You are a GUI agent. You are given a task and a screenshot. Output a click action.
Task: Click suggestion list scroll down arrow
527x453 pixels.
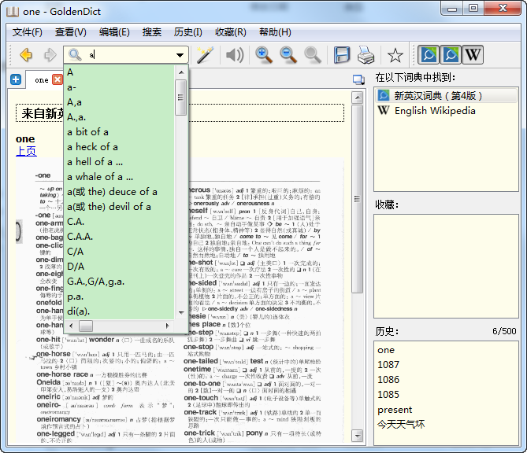[181, 313]
